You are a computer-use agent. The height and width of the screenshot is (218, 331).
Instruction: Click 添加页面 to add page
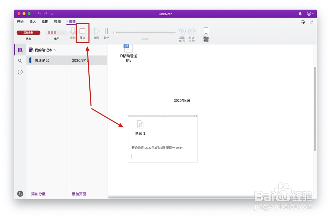click(79, 194)
